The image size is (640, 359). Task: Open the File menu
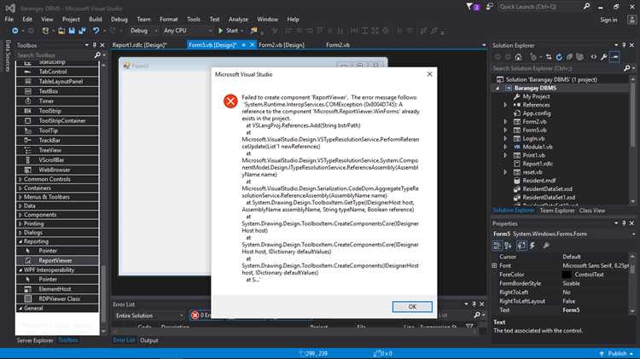pos(9,19)
